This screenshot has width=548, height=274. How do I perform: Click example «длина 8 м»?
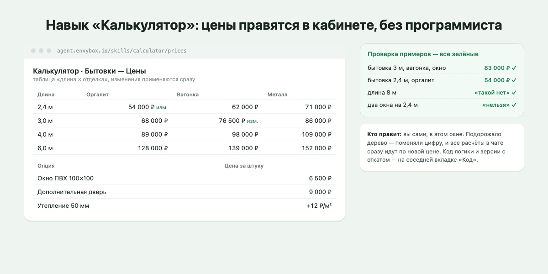pos(382,93)
